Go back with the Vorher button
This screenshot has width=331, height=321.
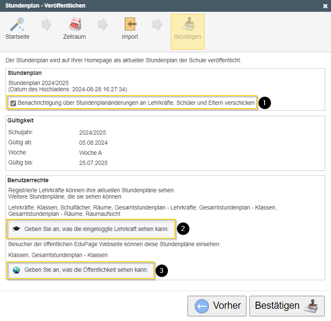[217, 306]
